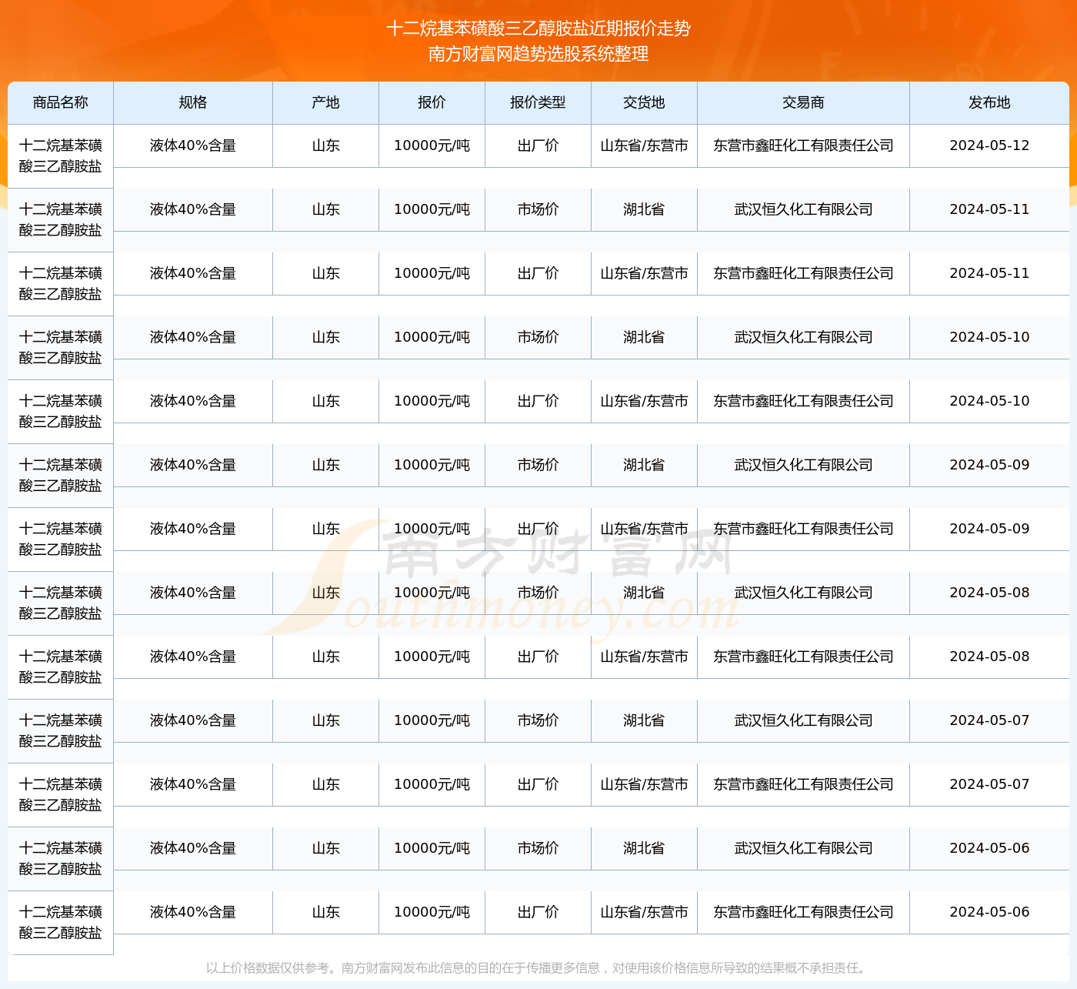1077x989 pixels.
Task: Select the 2024-05-07 date for 东营市鑫旺化工
Action: click(990, 784)
